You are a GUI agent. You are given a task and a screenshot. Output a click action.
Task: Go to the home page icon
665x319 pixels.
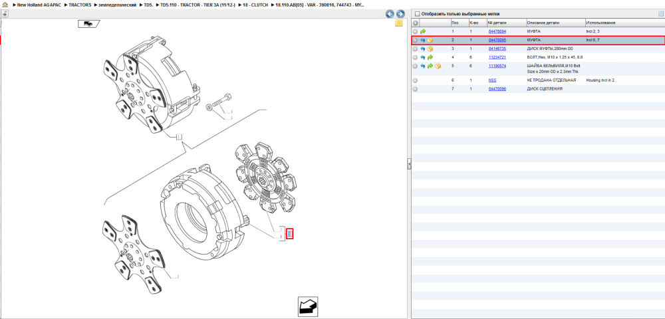point(5,5)
